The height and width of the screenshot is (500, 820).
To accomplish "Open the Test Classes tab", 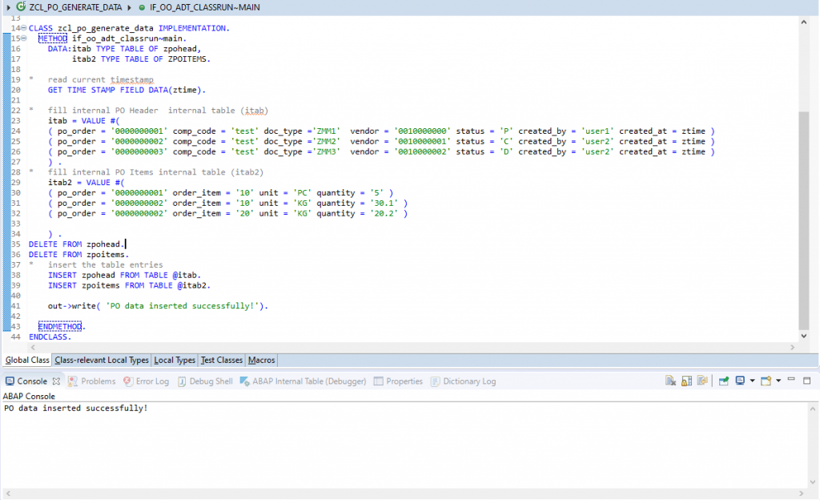I will (x=222, y=360).
